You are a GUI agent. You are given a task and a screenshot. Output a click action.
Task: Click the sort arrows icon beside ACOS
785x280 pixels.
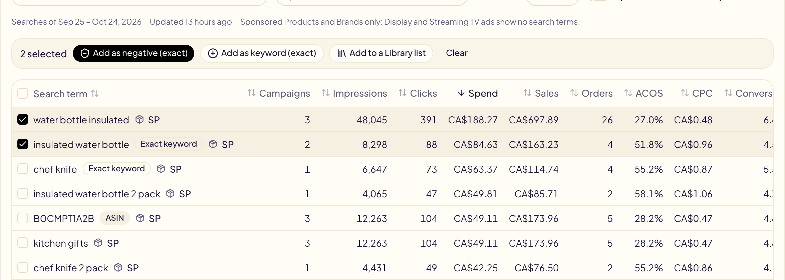(x=628, y=93)
